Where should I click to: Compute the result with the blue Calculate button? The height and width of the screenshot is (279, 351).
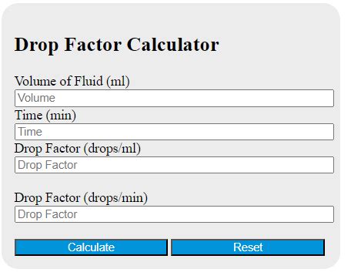point(91,247)
